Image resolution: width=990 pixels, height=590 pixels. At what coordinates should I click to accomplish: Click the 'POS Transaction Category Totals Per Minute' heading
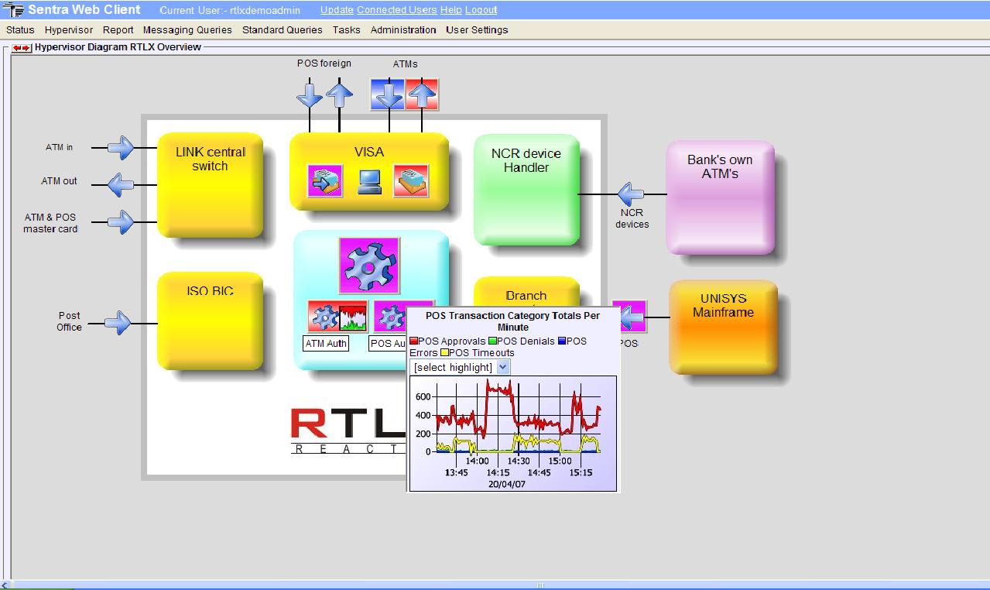[x=512, y=321]
